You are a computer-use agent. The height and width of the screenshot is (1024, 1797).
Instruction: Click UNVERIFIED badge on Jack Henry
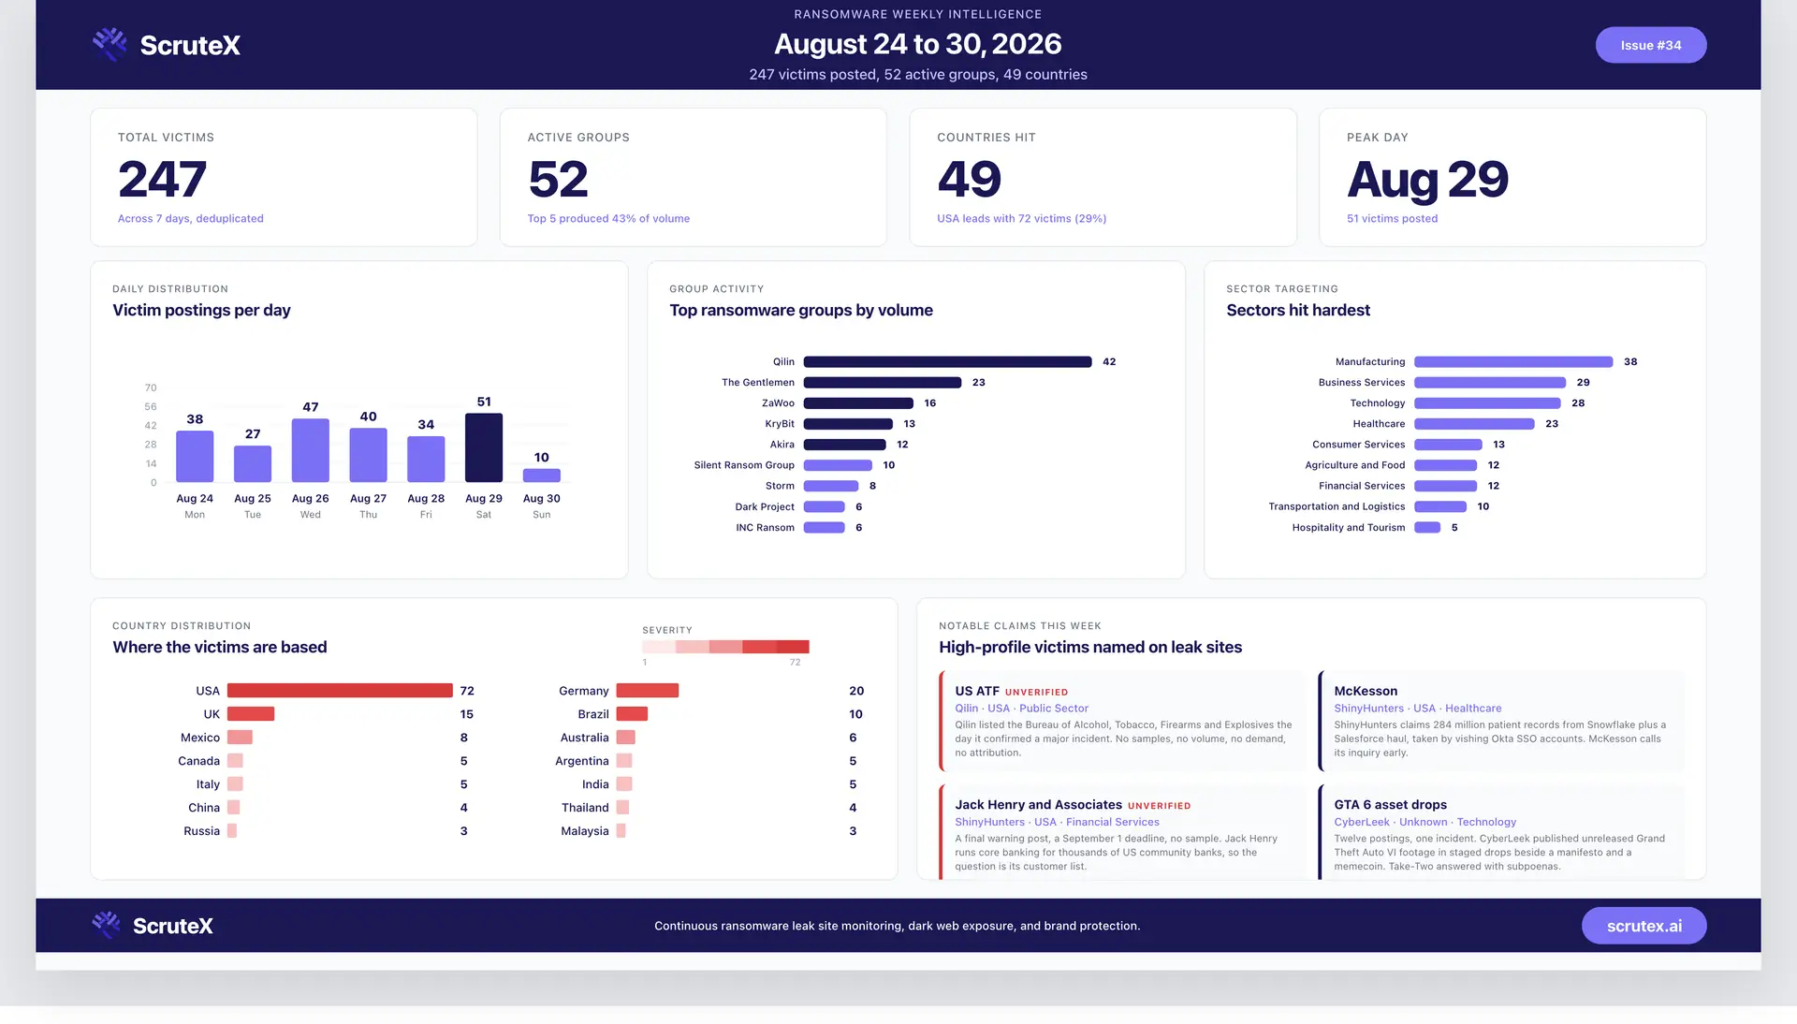1159,806
